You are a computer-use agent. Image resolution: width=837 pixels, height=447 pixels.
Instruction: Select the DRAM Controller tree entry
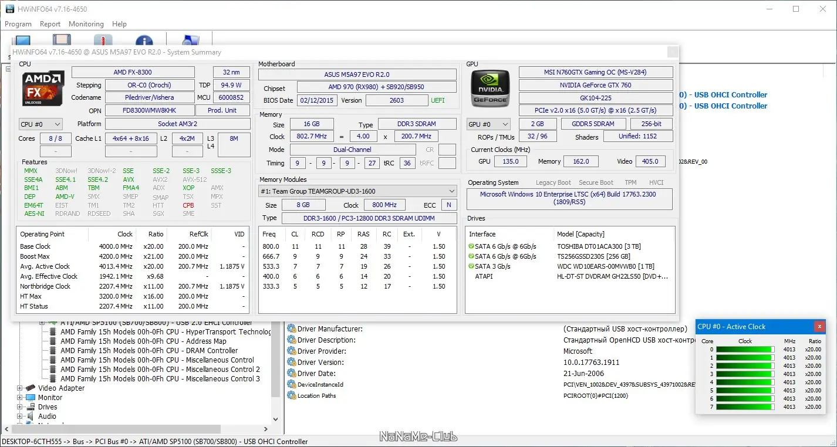(x=149, y=351)
